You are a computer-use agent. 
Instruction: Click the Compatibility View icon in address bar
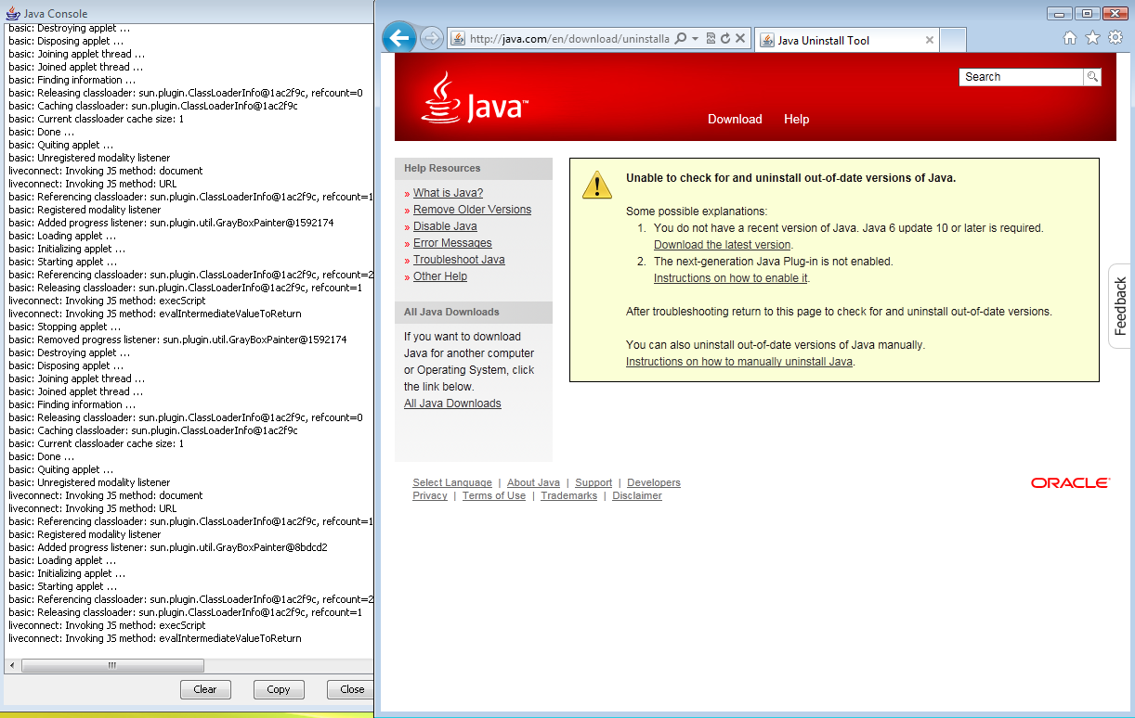tap(710, 39)
